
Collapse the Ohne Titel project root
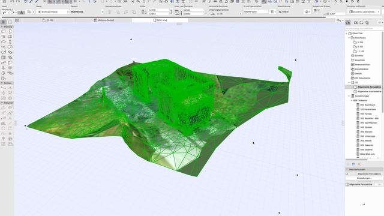pyautogui.click(x=347, y=34)
